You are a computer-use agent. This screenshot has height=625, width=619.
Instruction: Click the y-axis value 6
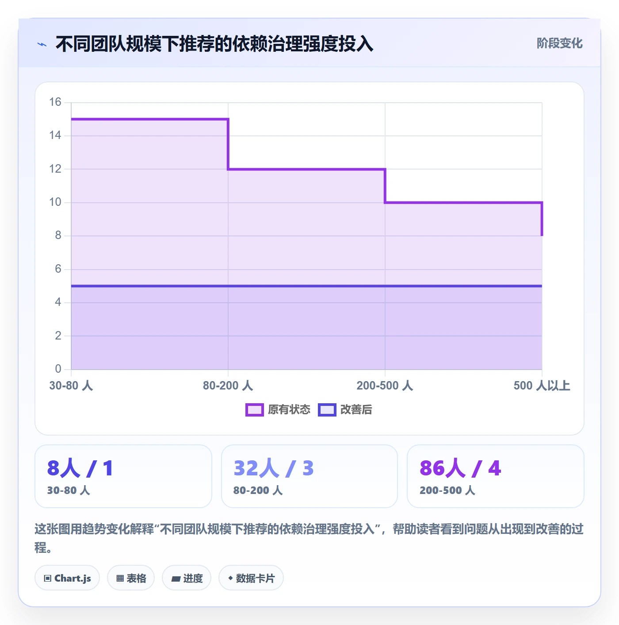[58, 269]
